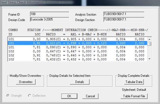Image resolution: width=160 pixels, height=104 pixels.
Task: Click the list scrollbar up arrow
Action: (x=149, y=39)
